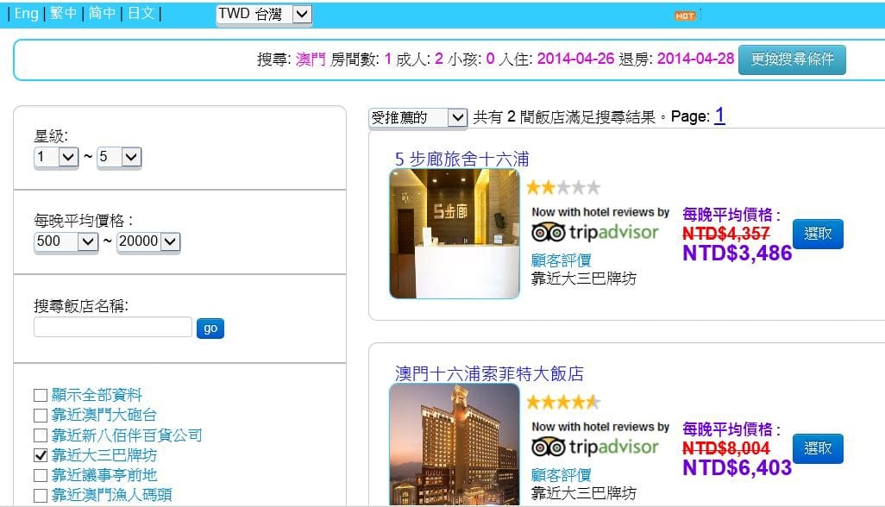The height and width of the screenshot is (507, 885).
Task: Switch the language to Eng
Action: point(25,14)
